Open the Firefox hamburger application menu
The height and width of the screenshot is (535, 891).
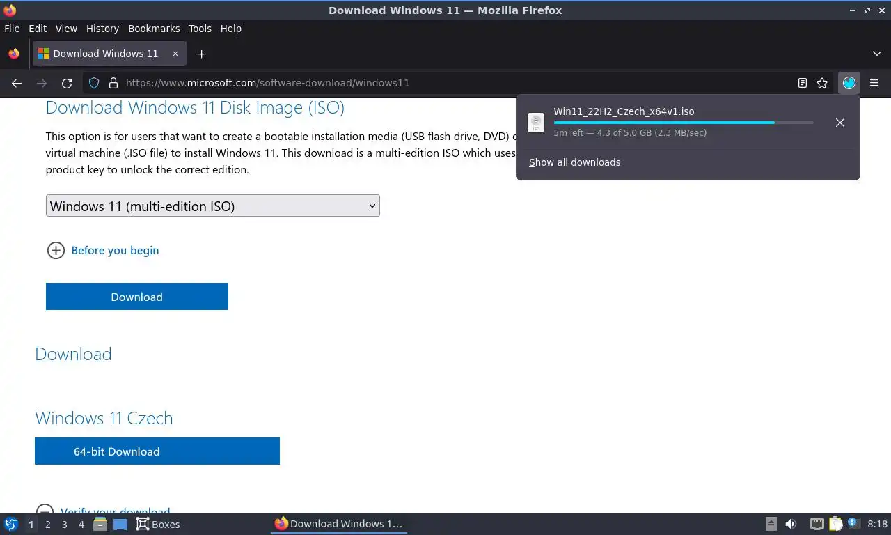click(x=874, y=83)
